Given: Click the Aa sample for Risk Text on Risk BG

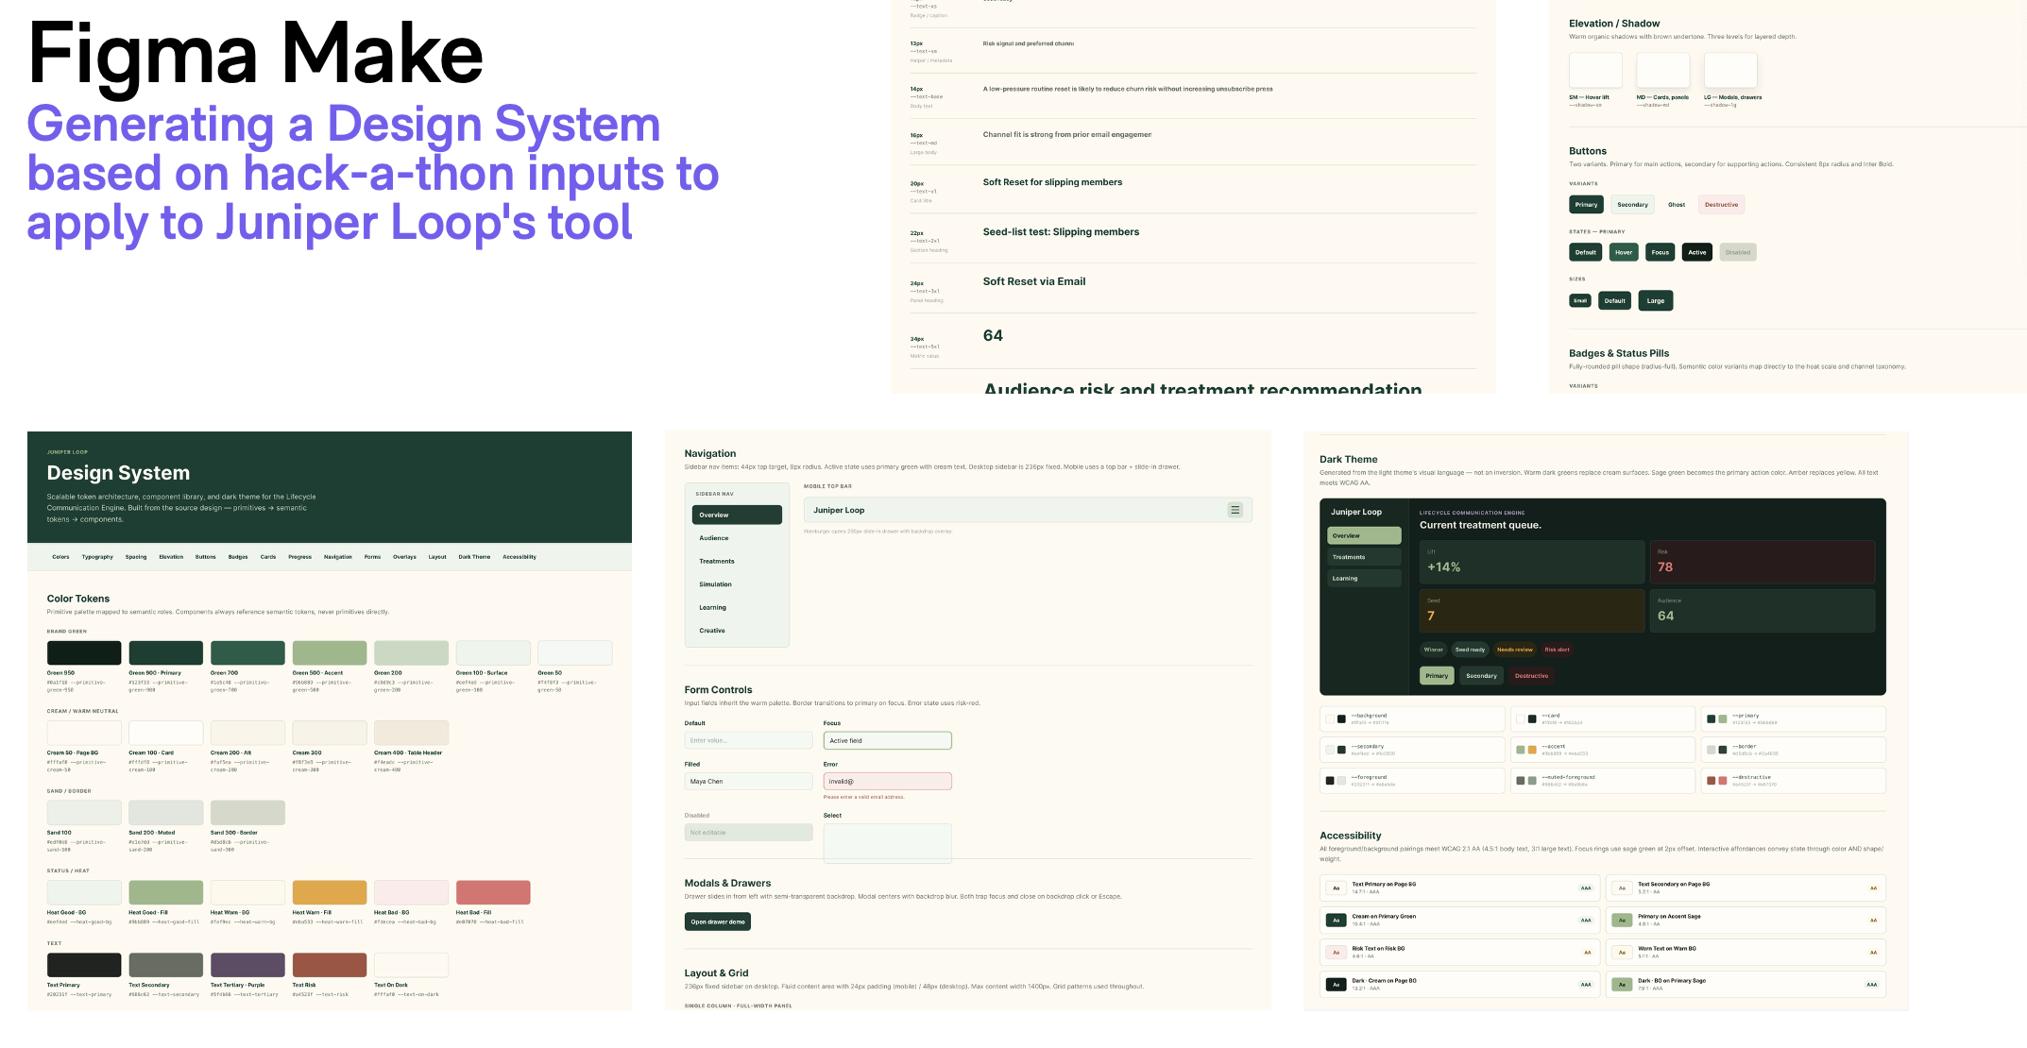Looking at the screenshot, I should pyautogui.click(x=1336, y=952).
